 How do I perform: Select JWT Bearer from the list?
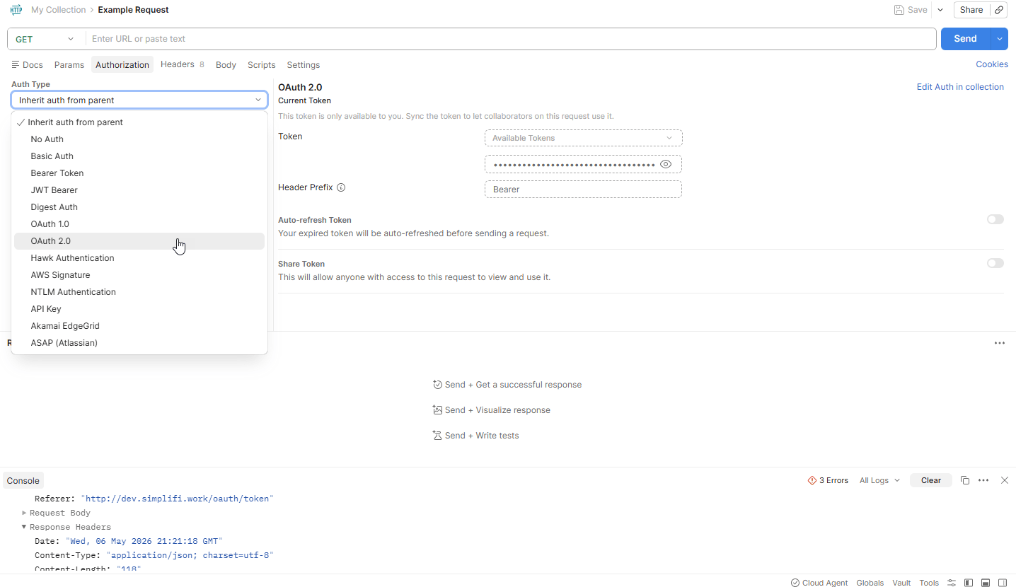tap(139, 190)
